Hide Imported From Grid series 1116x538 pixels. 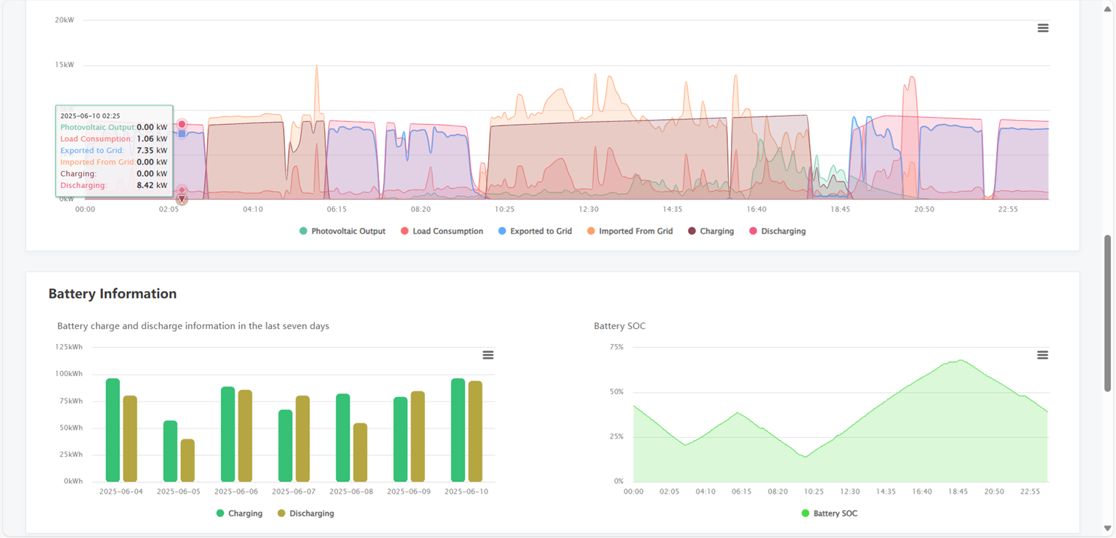[629, 231]
